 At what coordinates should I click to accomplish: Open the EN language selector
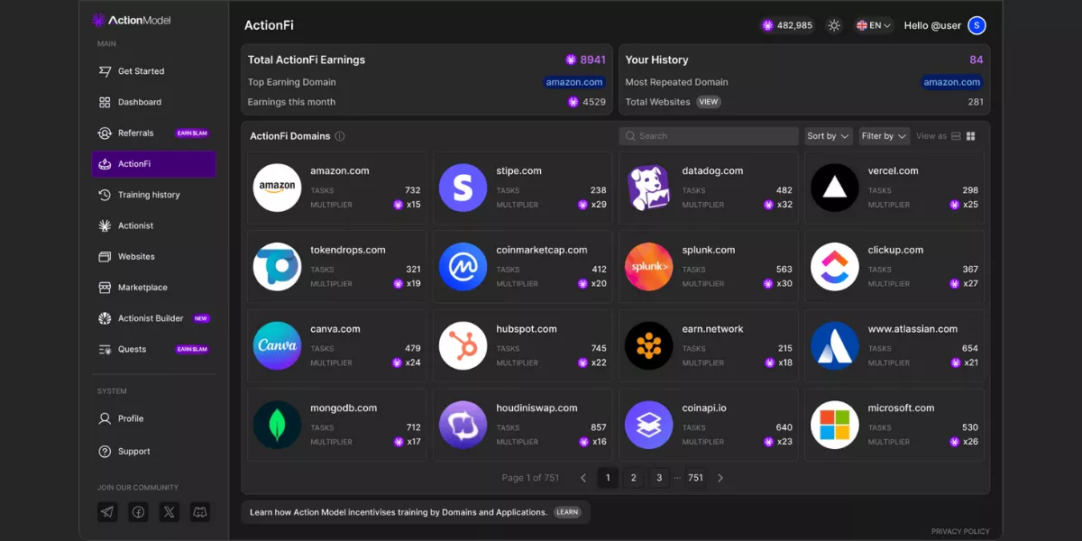click(873, 25)
